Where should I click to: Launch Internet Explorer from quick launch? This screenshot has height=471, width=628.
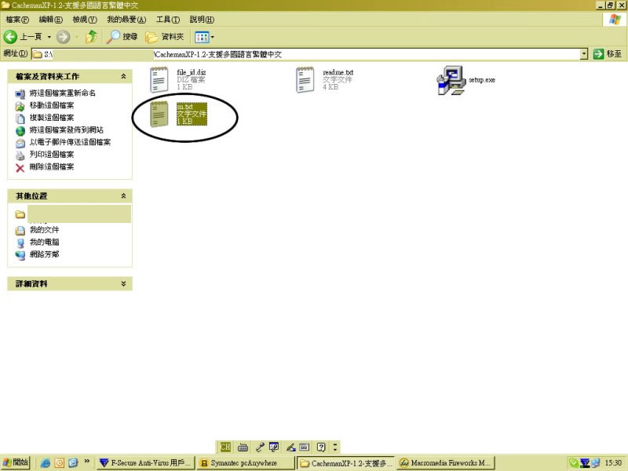46,463
